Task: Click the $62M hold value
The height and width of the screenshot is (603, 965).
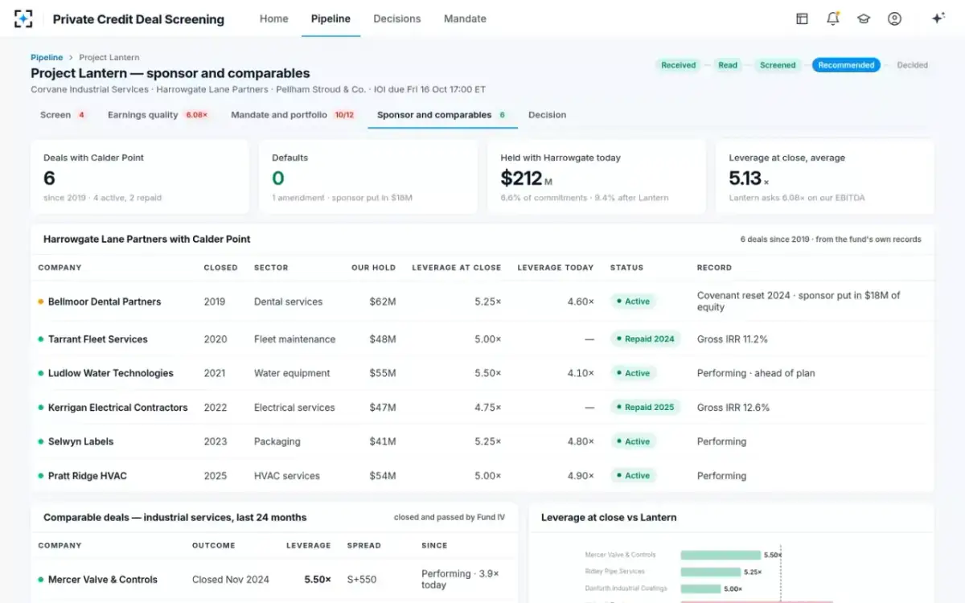Action: (383, 301)
